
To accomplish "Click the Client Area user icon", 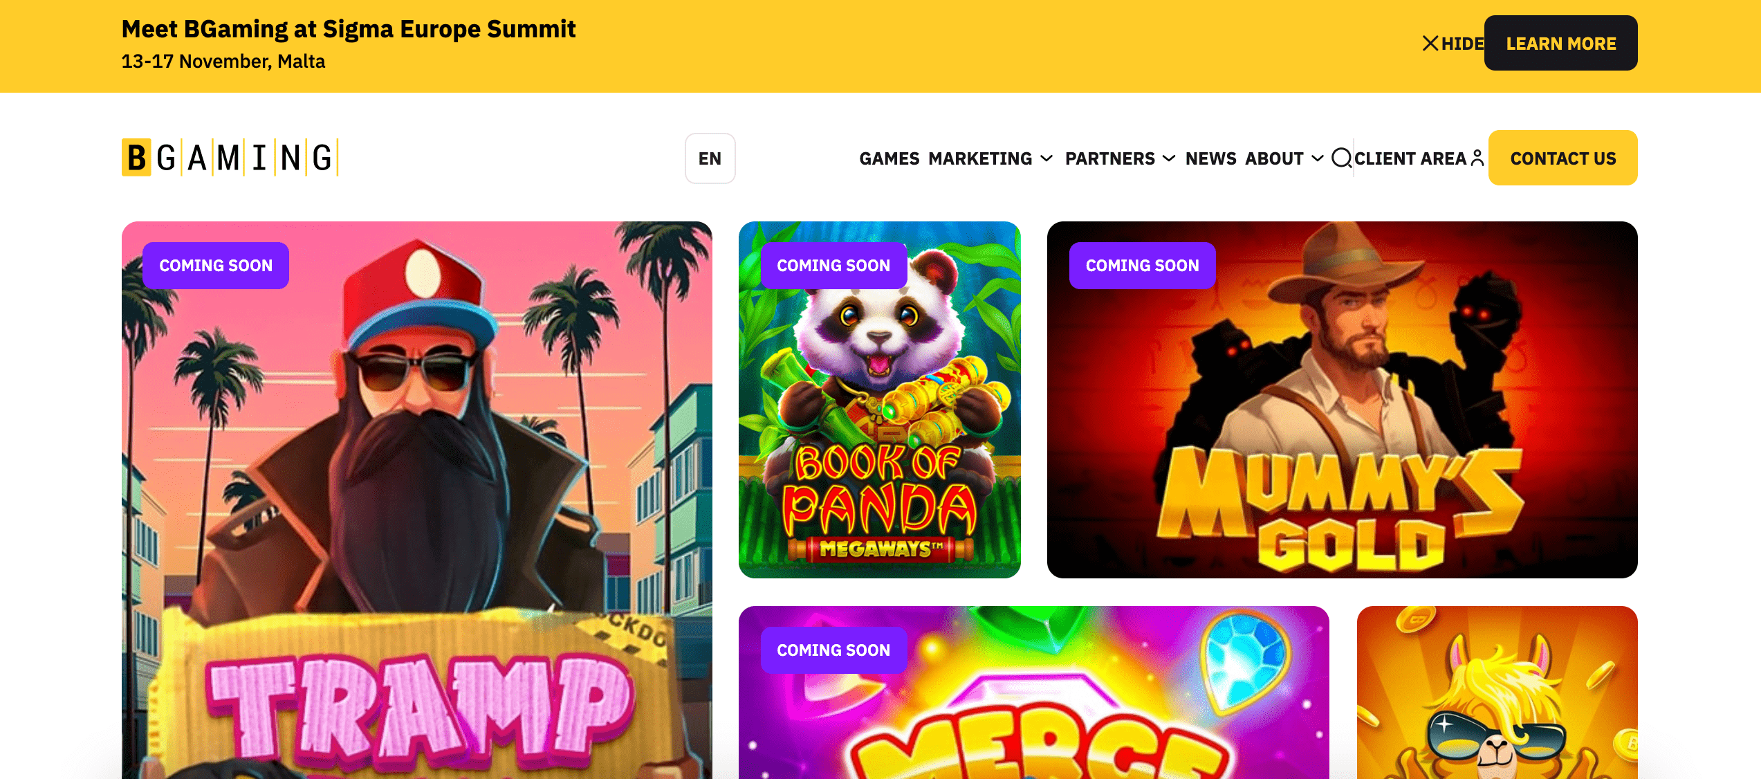I will tap(1477, 158).
